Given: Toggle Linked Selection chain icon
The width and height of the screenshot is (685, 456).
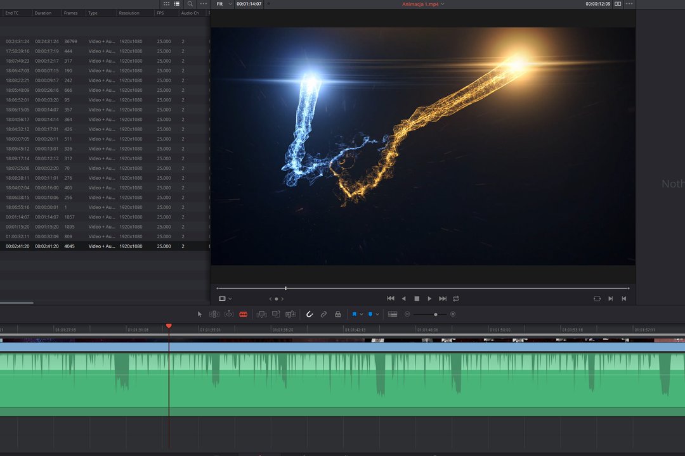Looking at the screenshot, I should click(x=323, y=314).
